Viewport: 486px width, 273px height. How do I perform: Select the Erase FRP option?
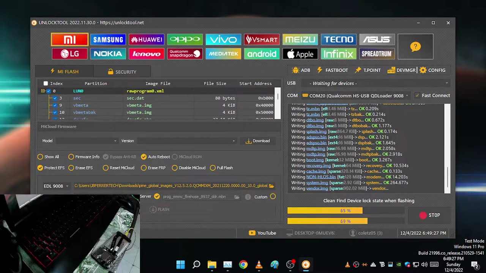point(153,168)
